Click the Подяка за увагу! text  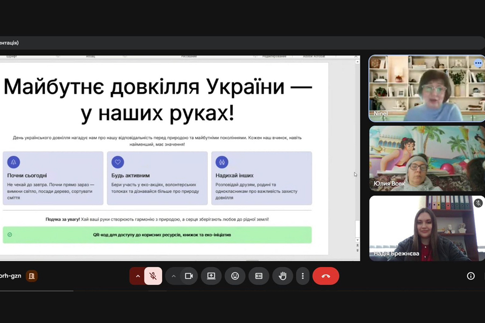63,220
